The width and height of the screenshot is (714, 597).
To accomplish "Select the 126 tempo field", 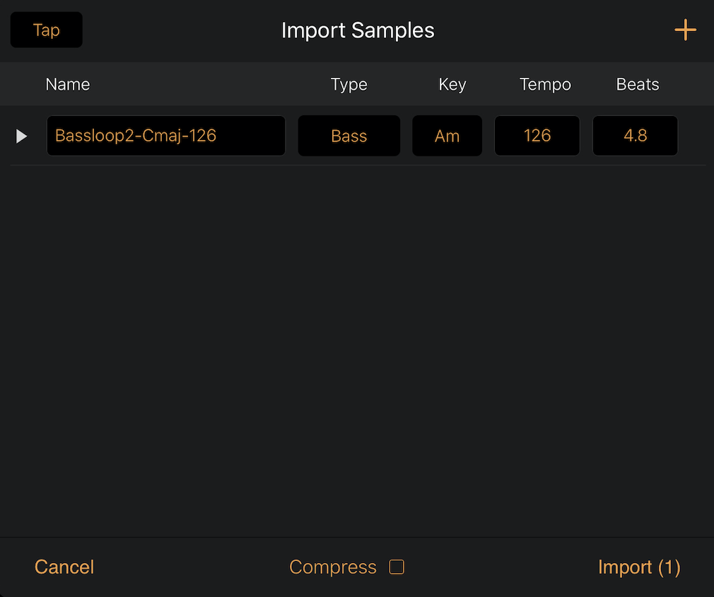I will tap(537, 136).
